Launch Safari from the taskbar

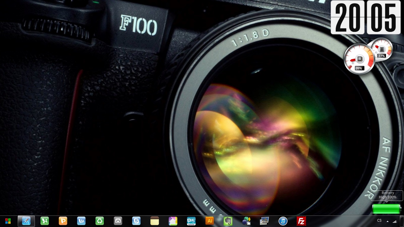click(26, 221)
